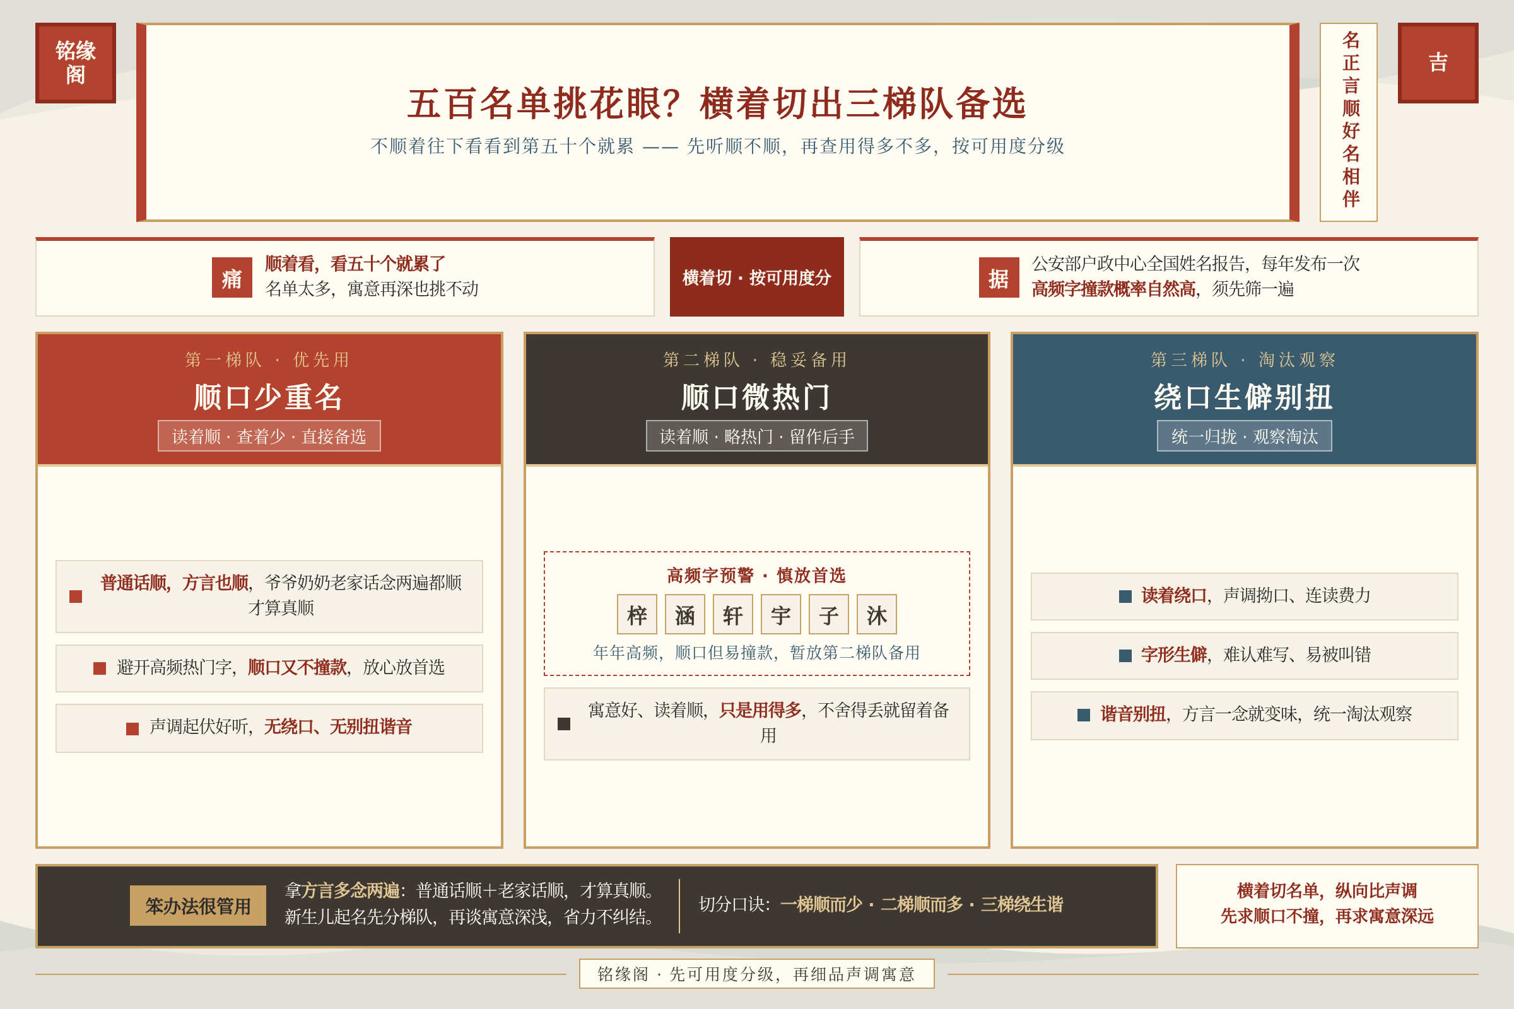Click the 切分口诀 mnemonic line
This screenshot has width=1514, height=1009.
tap(881, 905)
